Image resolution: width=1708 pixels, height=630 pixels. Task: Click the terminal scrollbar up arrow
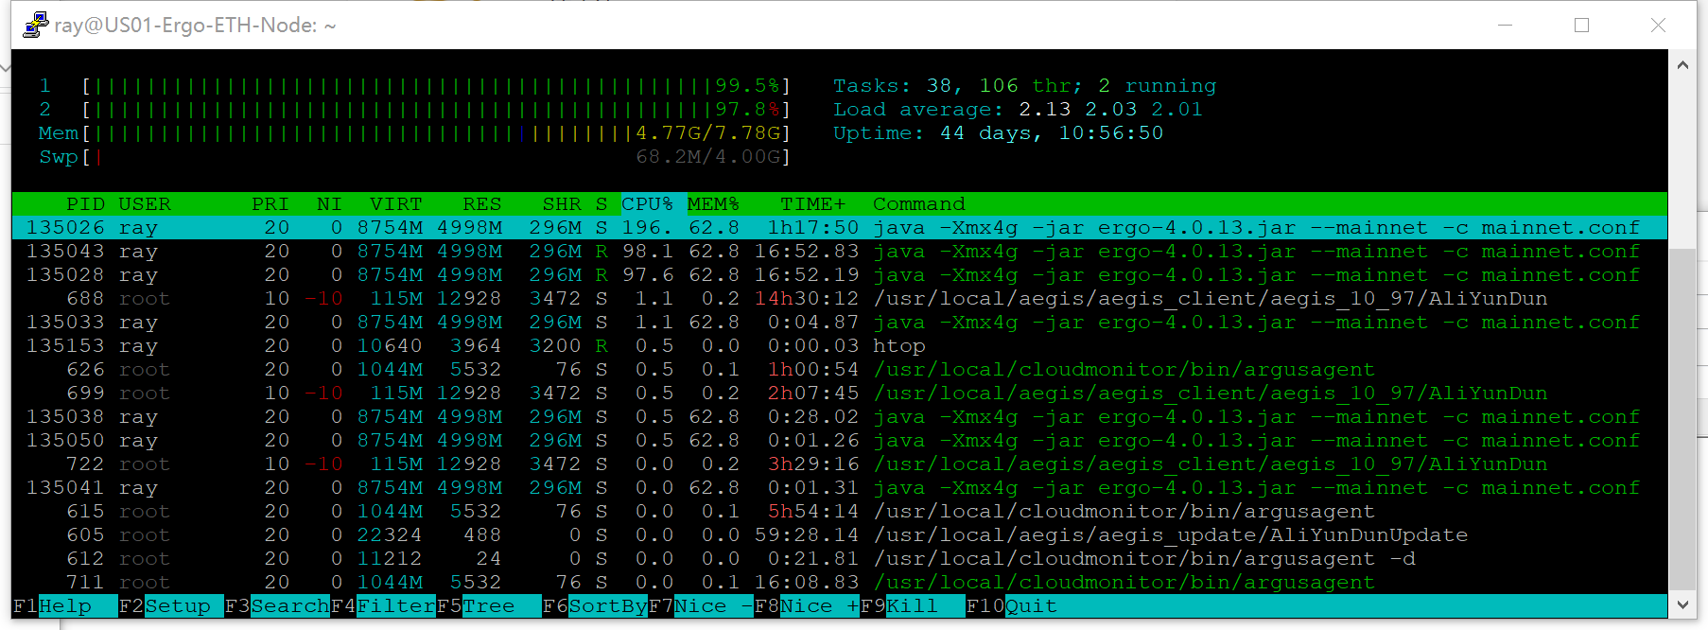click(1682, 65)
